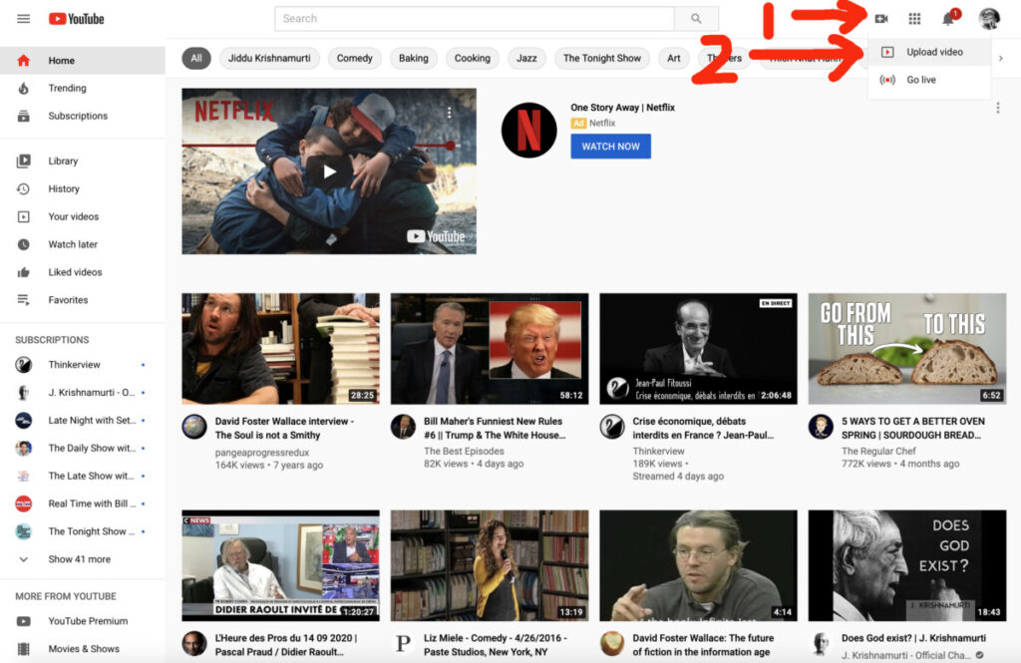Open Late Night with Seth subscription
The height and width of the screenshot is (663, 1021).
[x=83, y=420]
